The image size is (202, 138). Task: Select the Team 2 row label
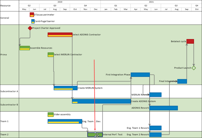pos(4,134)
